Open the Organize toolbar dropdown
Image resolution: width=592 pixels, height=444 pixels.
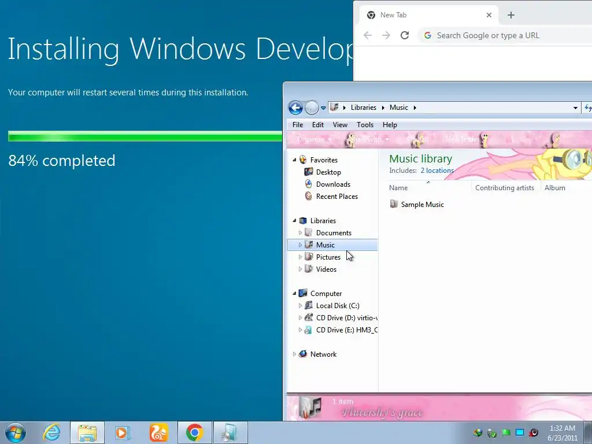(x=314, y=139)
